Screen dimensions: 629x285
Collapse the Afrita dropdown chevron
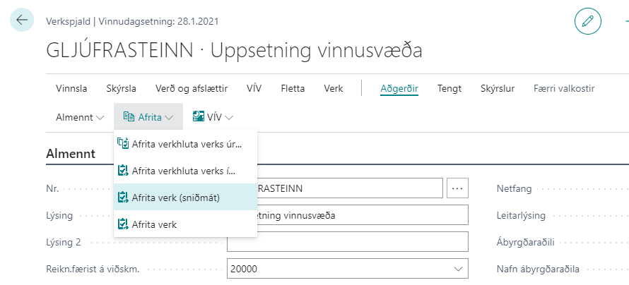coord(169,118)
